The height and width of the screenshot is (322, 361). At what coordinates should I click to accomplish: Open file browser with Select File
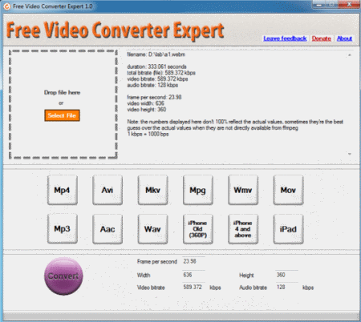point(62,115)
